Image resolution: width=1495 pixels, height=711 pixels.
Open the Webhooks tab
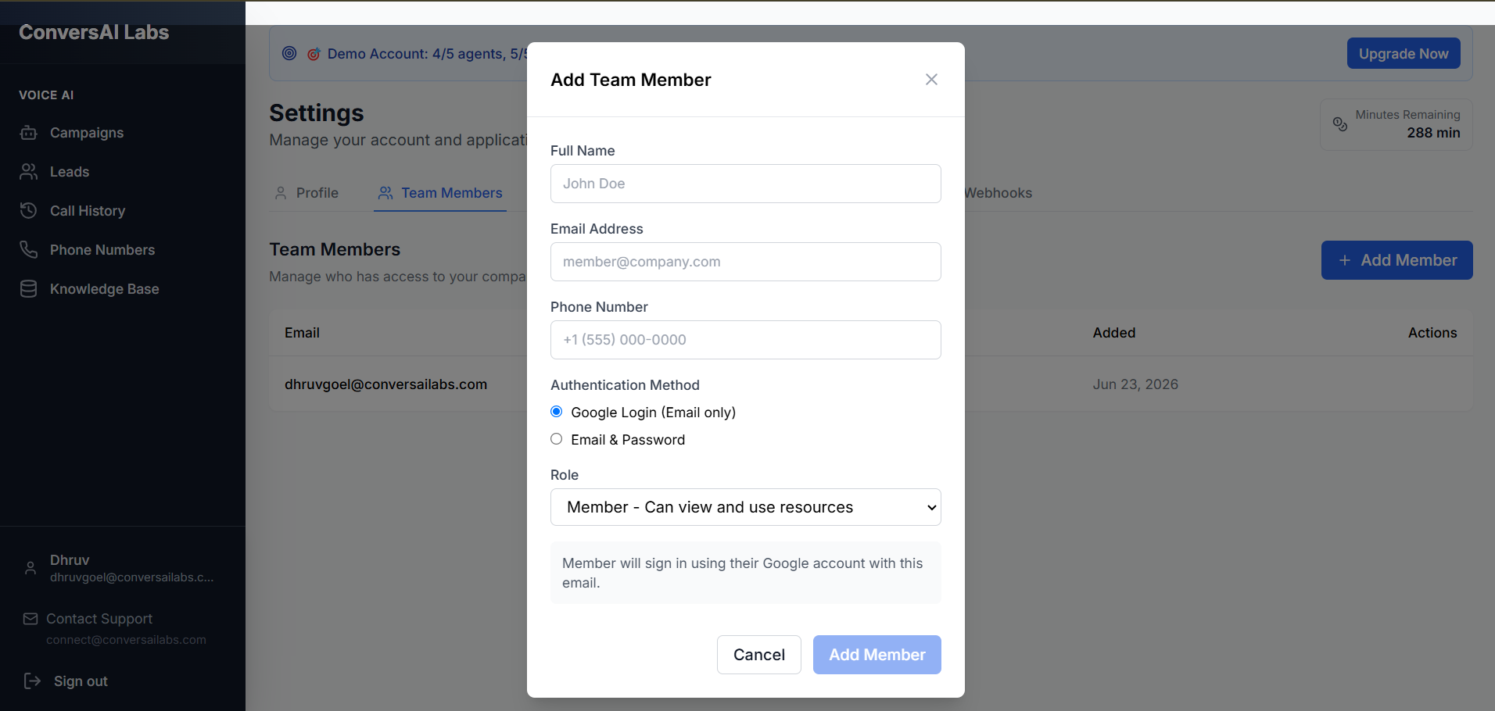coord(998,193)
